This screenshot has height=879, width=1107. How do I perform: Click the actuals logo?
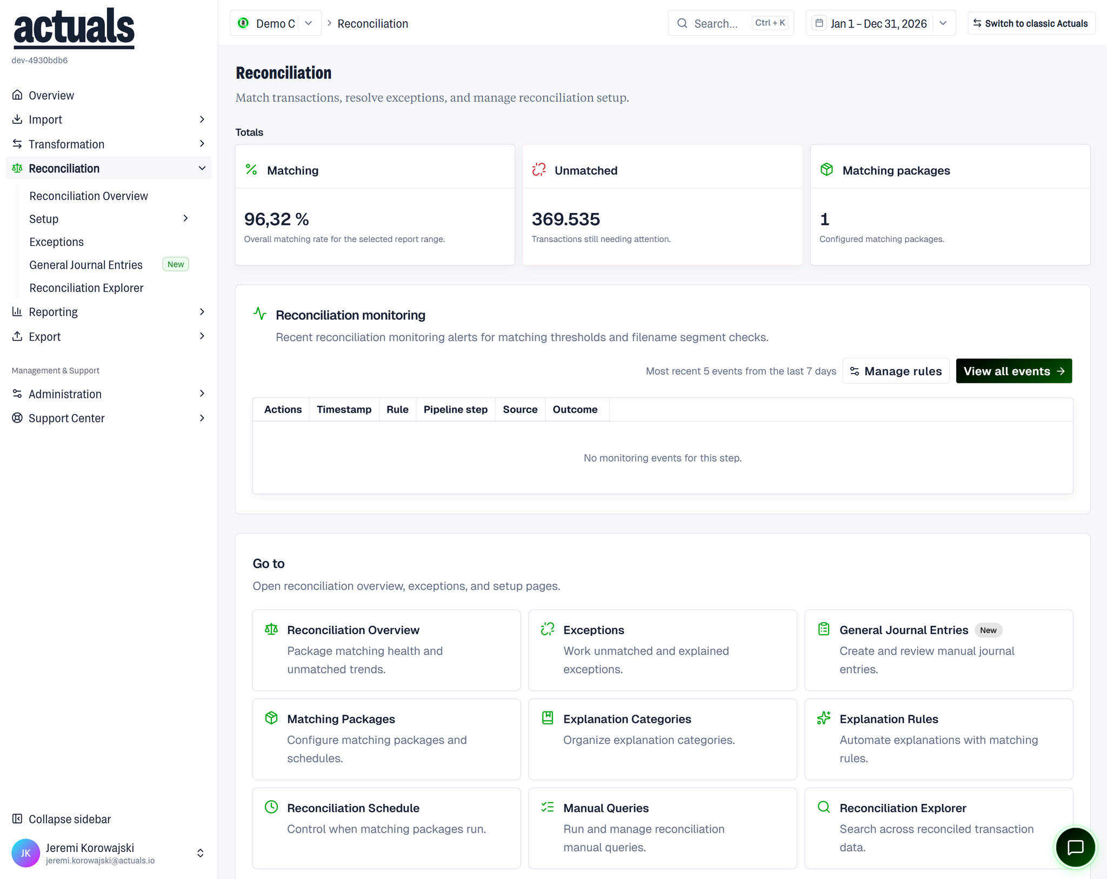[74, 28]
